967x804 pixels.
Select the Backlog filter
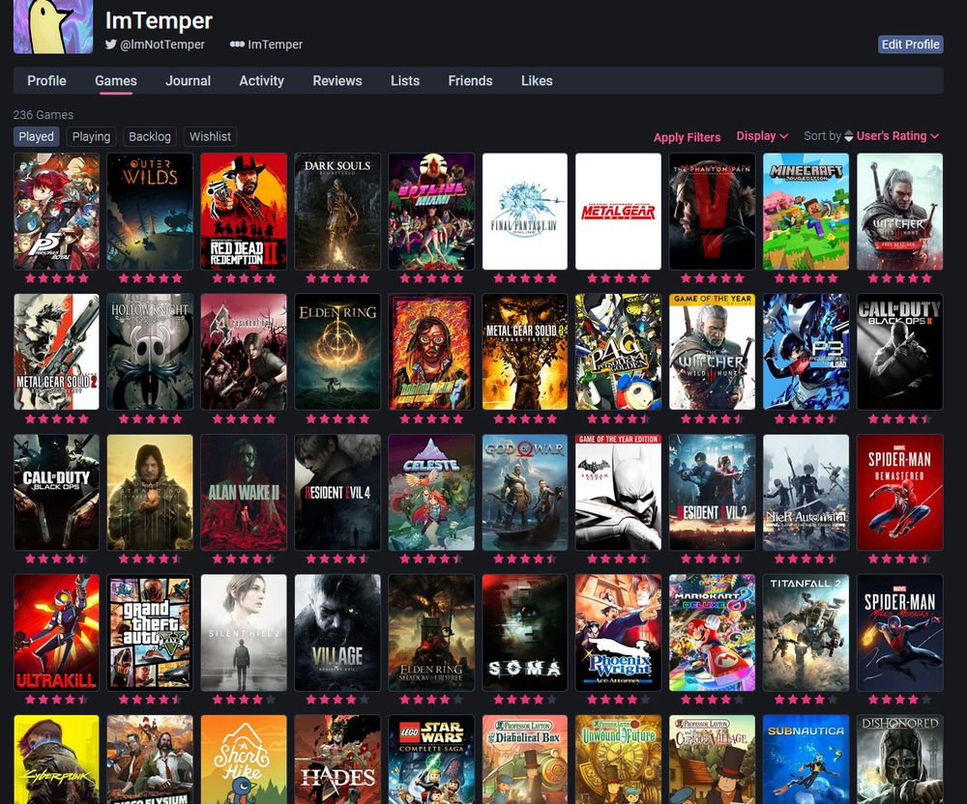click(x=150, y=137)
